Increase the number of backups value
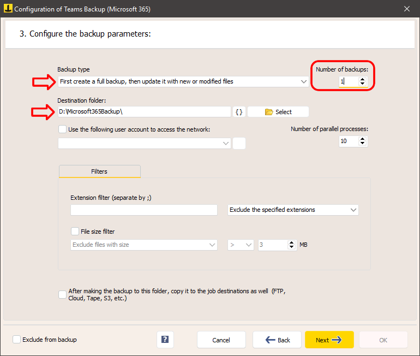Viewport: 420px width, 356px height. [x=362, y=79]
